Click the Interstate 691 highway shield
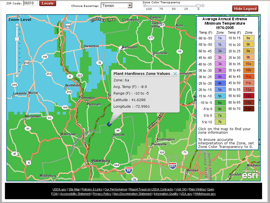Screen dimensions: 270x203 [173, 166]
